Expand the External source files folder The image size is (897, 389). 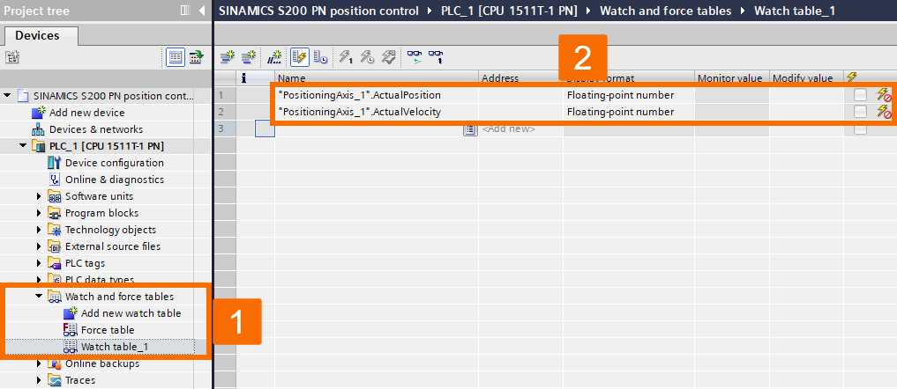click(40, 246)
